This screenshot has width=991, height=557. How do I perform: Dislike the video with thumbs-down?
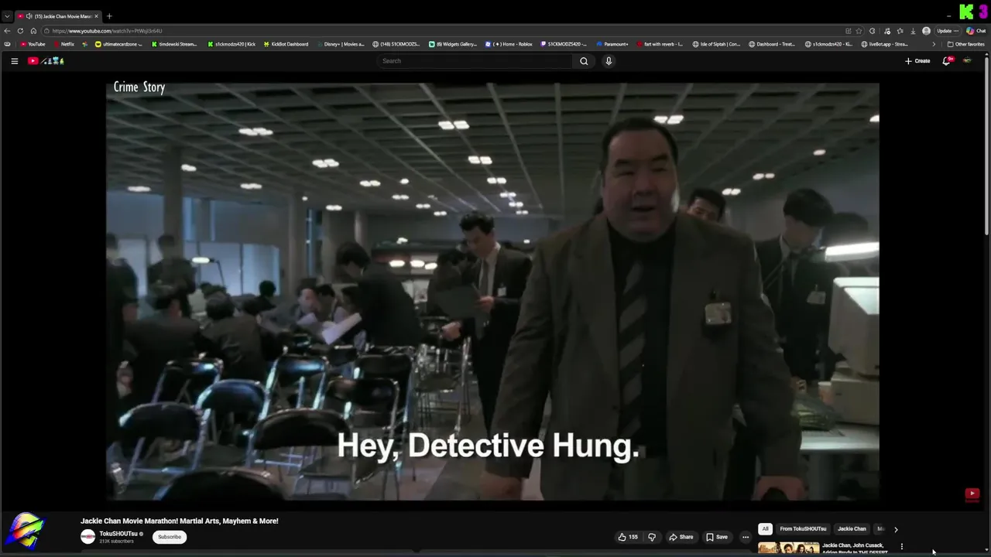pos(652,537)
